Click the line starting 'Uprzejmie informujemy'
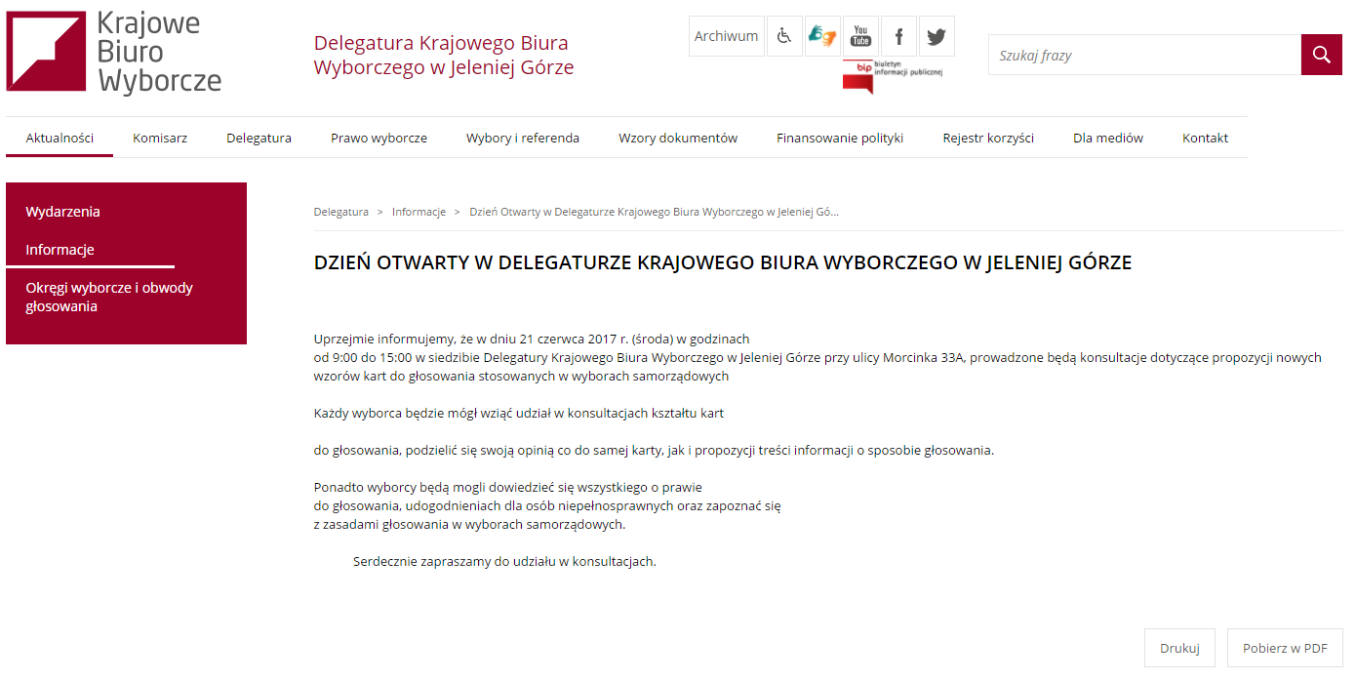This screenshot has height=681, width=1356. click(x=532, y=339)
